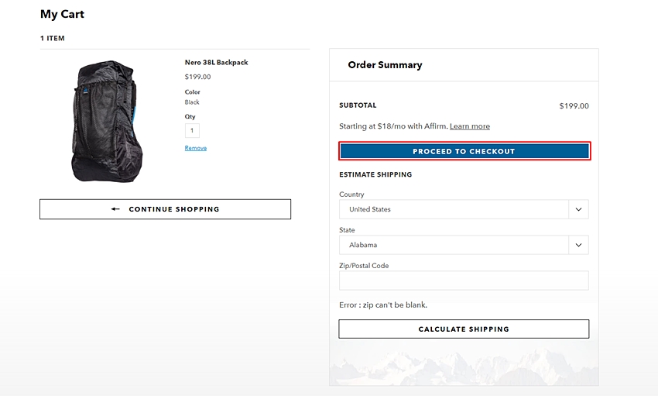
Task: Click the $199.00 subtotal amount
Action: (x=574, y=106)
